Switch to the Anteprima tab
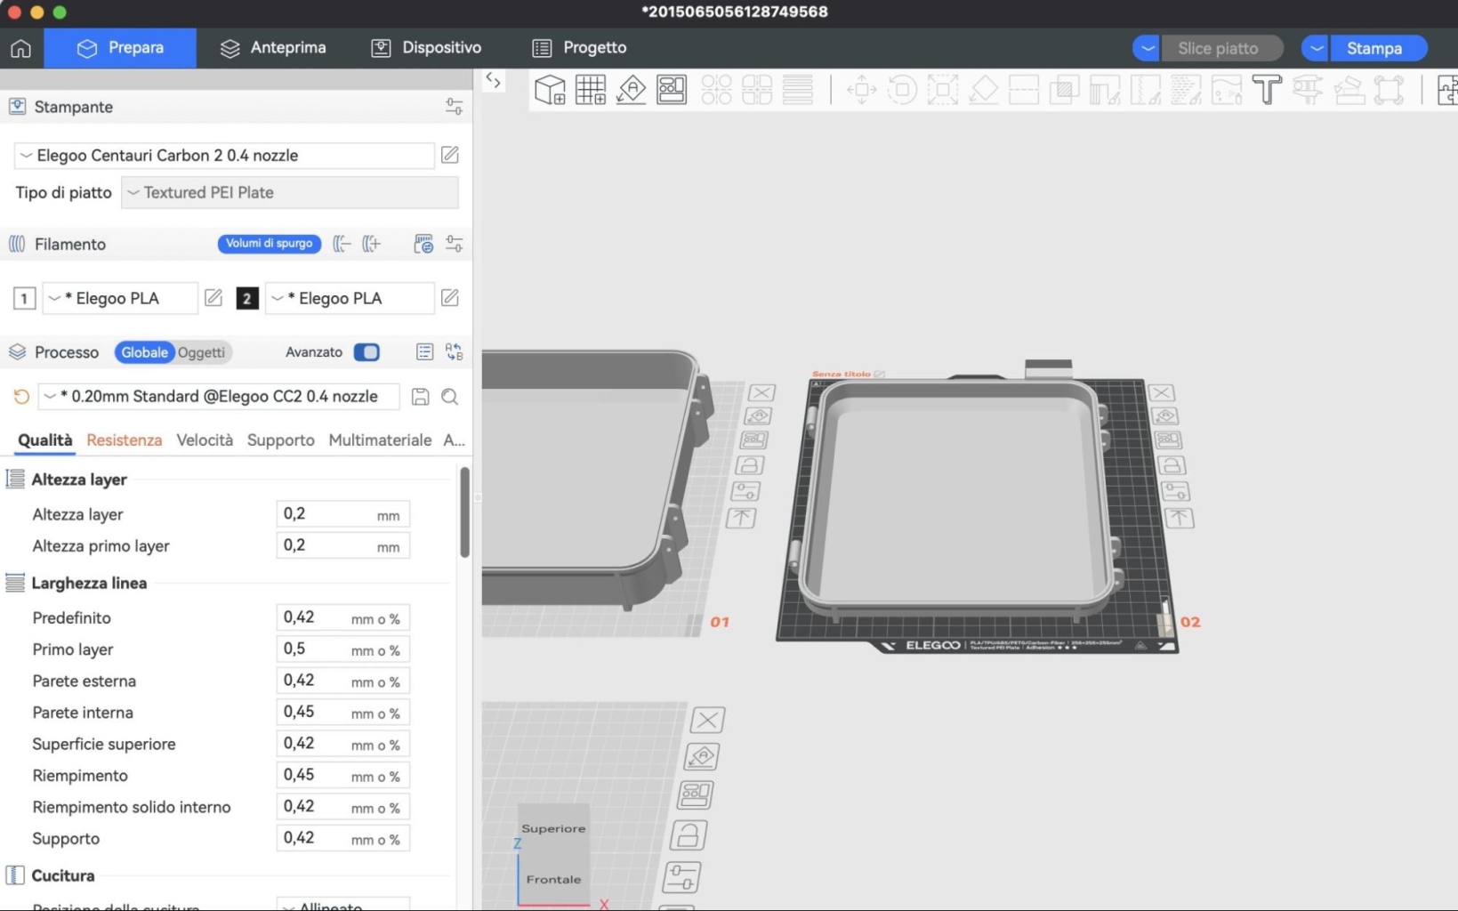Screen dimensions: 1458x911 click(x=273, y=48)
